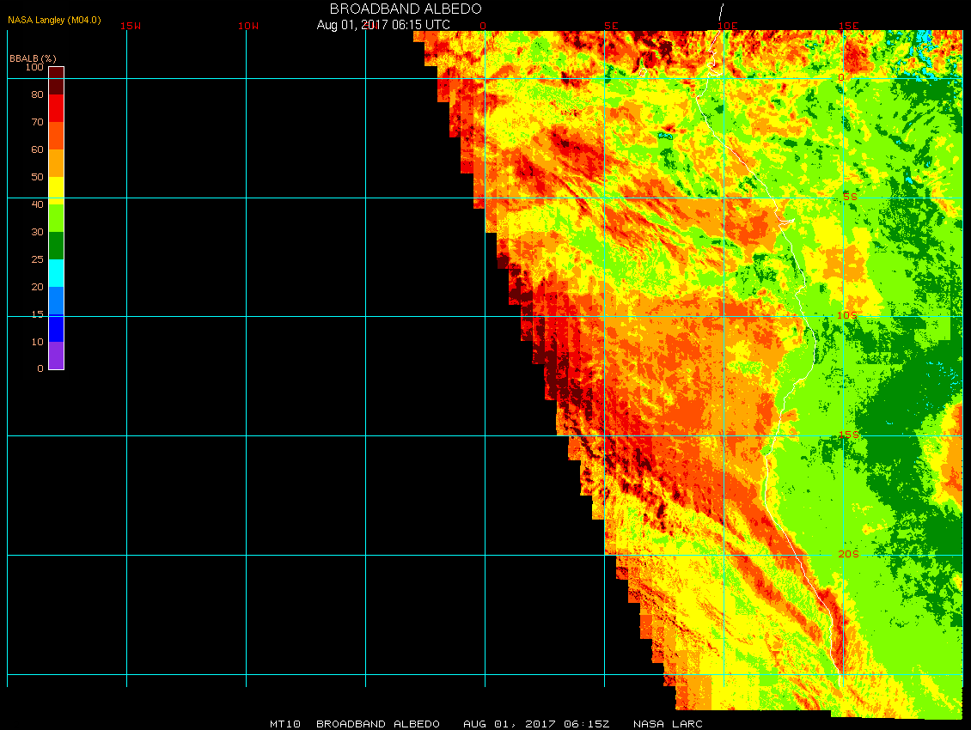
Task: Click the 20S latitude label
Action: (847, 554)
